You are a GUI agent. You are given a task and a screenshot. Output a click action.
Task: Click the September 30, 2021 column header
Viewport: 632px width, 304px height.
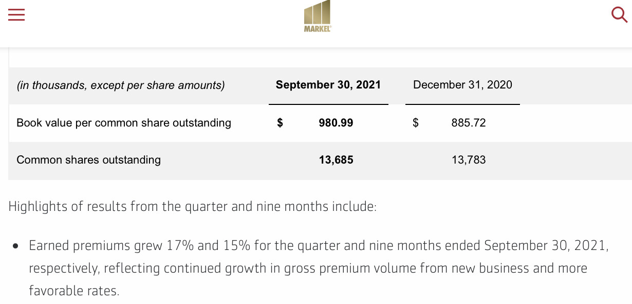coord(328,85)
